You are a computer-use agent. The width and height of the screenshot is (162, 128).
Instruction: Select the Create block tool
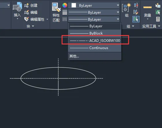point(31,6)
